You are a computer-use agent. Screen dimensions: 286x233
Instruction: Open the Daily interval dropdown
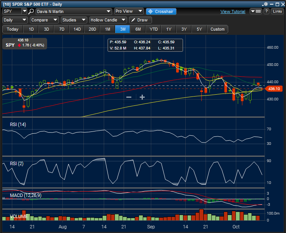tap(15, 20)
